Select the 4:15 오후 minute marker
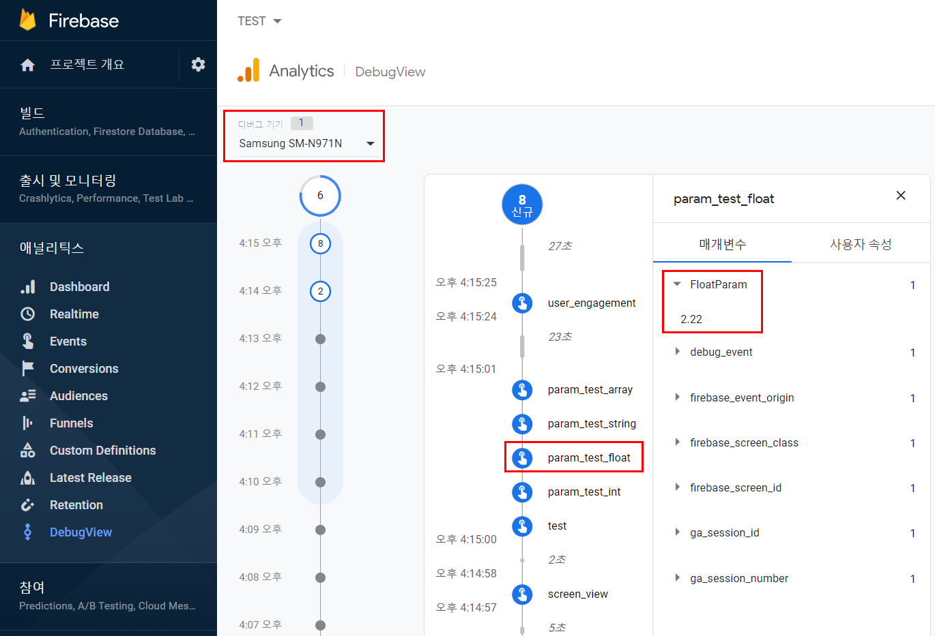The width and height of the screenshot is (935, 636). coord(320,243)
